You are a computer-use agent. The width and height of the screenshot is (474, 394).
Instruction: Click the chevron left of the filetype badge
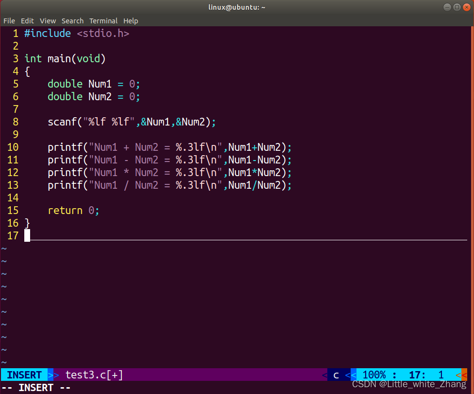point(324,375)
